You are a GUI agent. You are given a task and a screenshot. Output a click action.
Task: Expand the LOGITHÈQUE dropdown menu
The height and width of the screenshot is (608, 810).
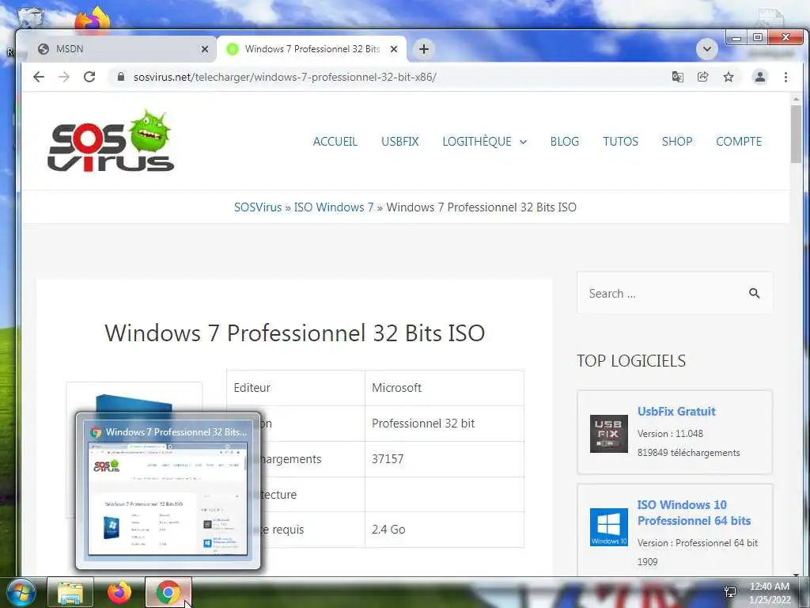484,141
